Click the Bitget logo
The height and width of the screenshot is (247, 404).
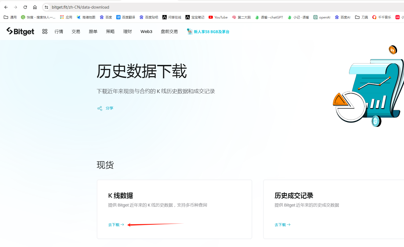tap(20, 31)
